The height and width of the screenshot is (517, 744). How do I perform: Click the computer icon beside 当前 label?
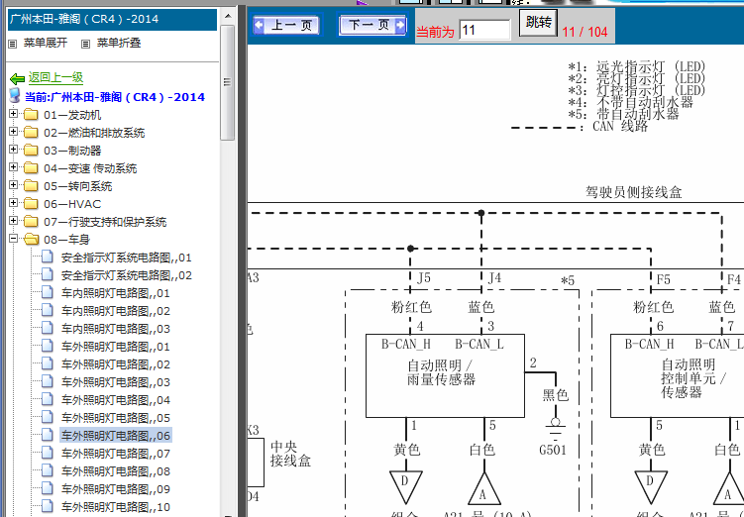pos(15,96)
